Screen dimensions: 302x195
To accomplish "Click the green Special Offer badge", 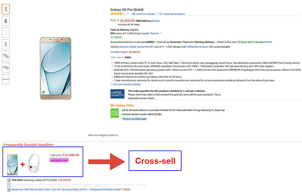I will [115, 113].
